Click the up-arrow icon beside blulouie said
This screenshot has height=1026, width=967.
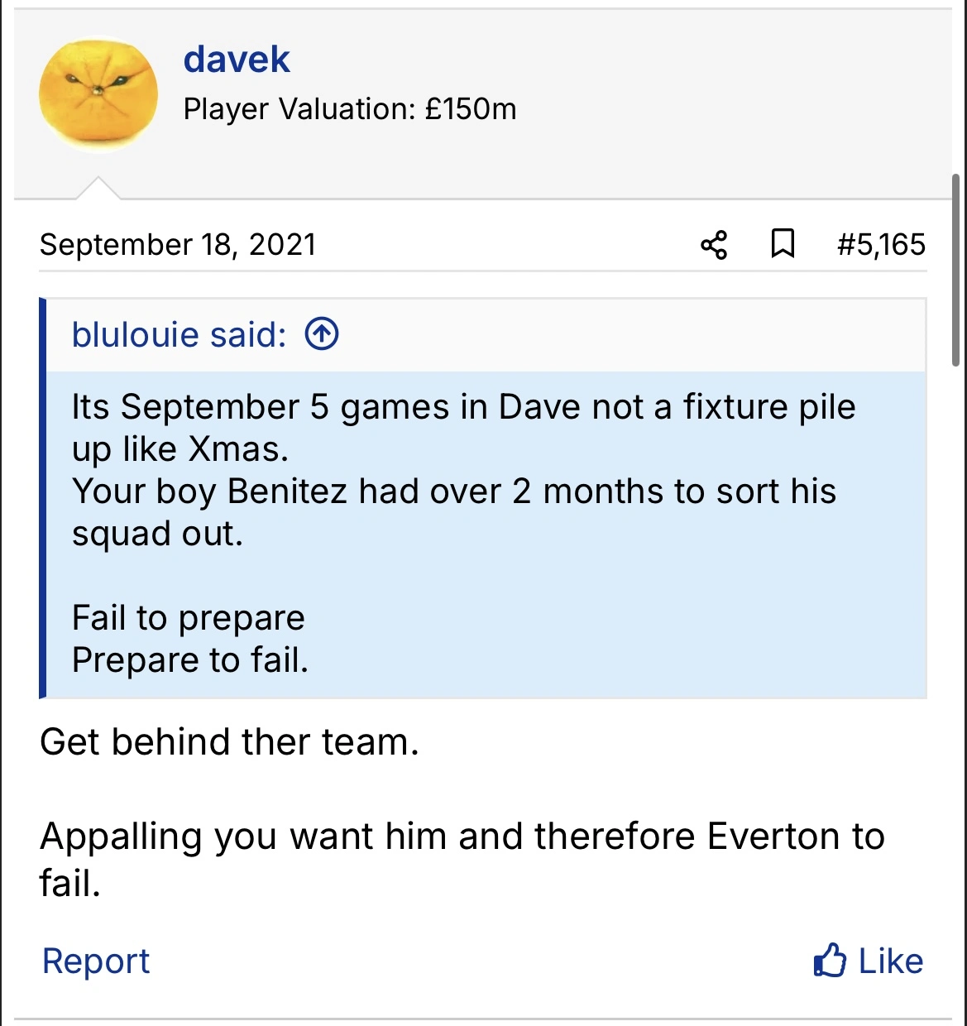(x=322, y=335)
